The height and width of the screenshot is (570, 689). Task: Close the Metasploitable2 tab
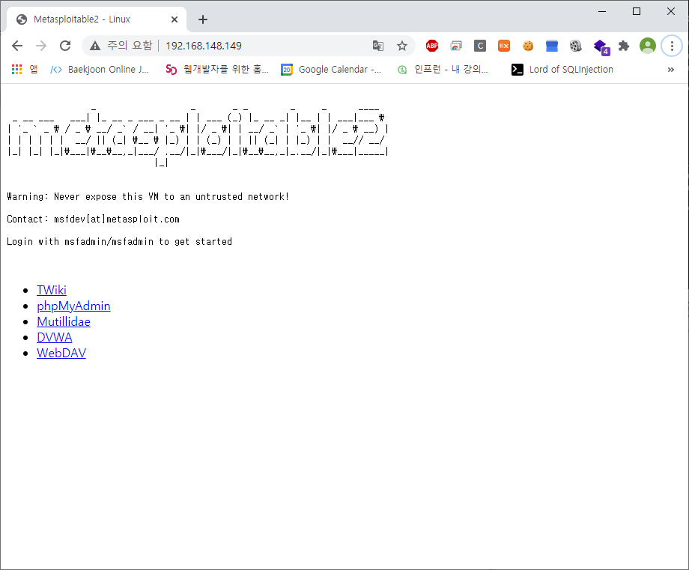coord(174,19)
